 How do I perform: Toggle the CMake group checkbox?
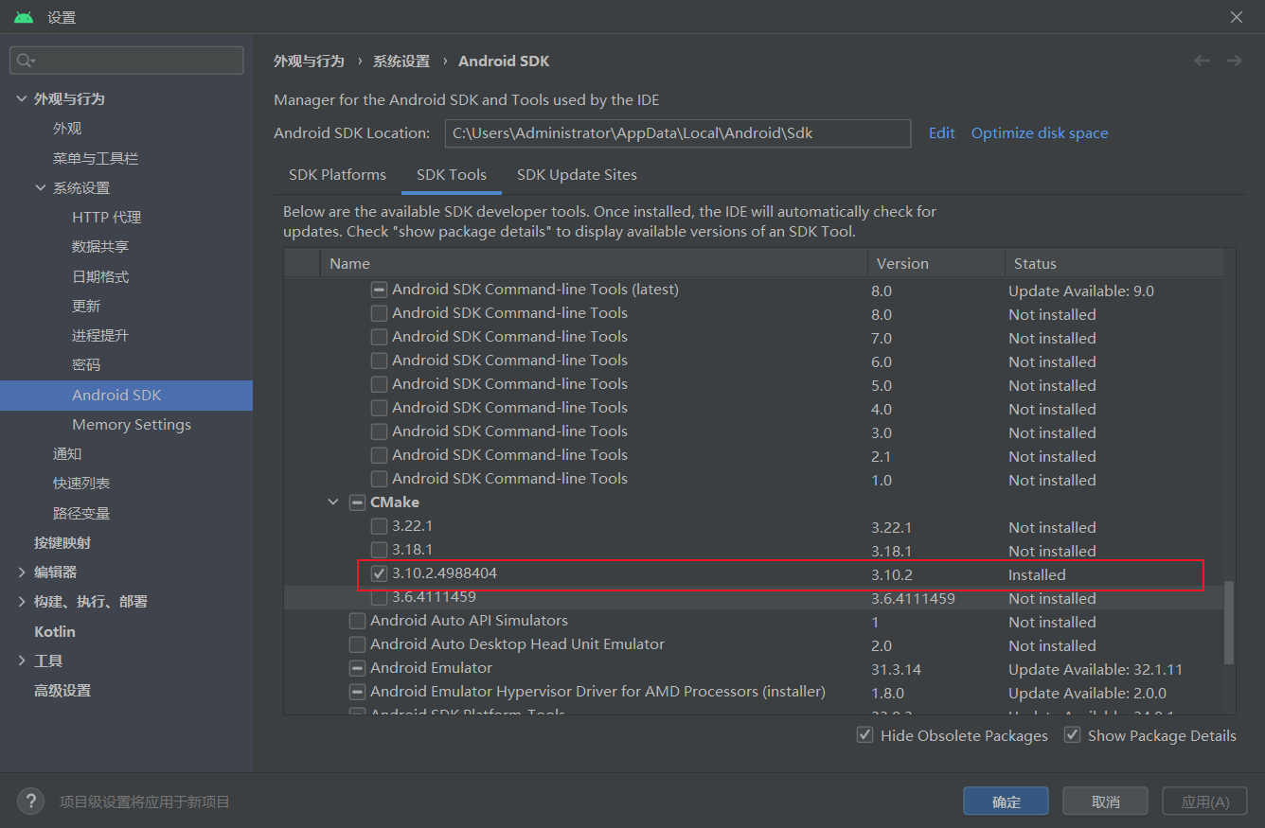357,502
